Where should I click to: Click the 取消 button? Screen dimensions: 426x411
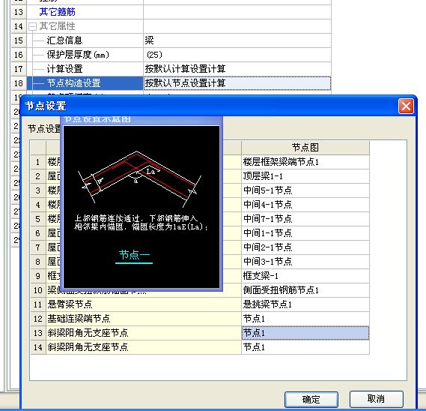pyautogui.click(x=376, y=399)
